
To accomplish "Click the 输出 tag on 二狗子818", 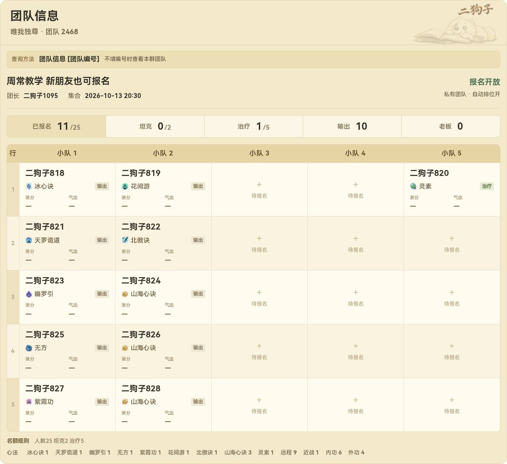I will tap(102, 186).
